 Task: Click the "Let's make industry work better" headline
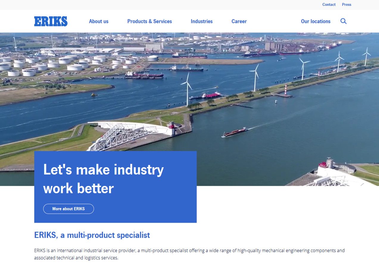[x=103, y=179]
